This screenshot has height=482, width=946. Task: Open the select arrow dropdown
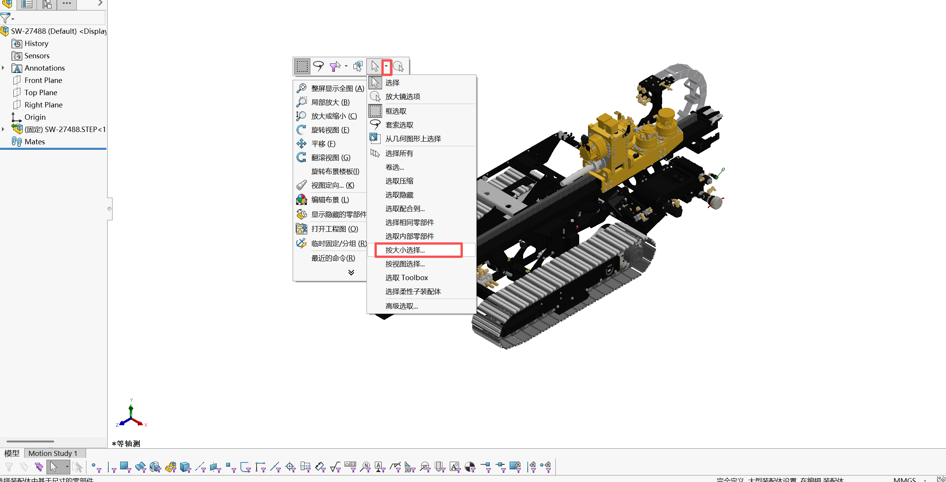coord(386,66)
